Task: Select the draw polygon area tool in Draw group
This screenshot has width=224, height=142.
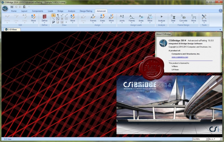Action: coord(53,22)
